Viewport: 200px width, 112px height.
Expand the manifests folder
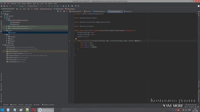point(5,16)
